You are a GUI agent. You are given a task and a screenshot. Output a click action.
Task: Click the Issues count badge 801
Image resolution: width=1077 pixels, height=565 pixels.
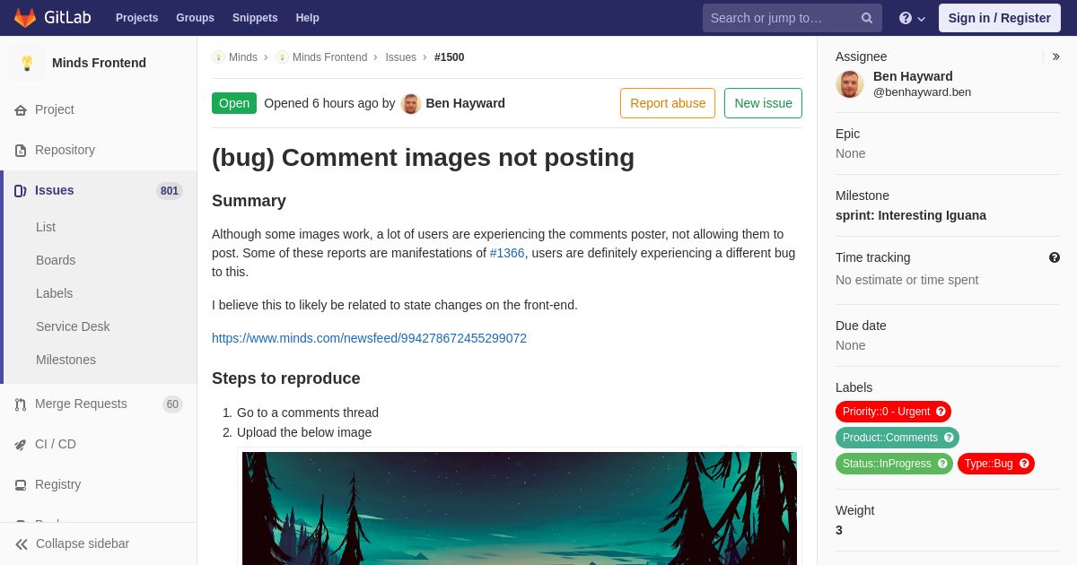pos(170,191)
